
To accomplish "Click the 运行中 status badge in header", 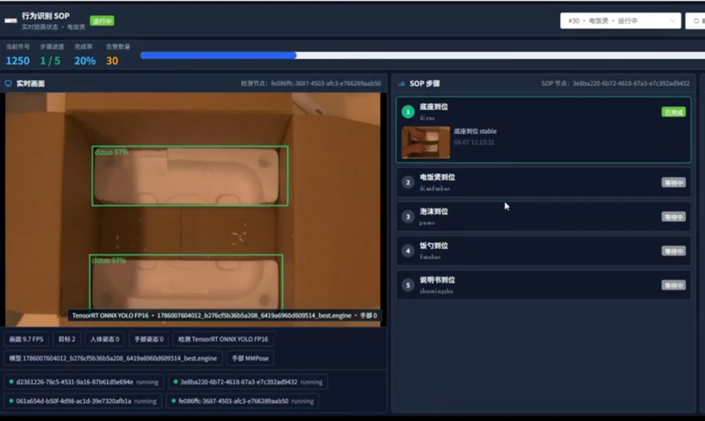I will [x=102, y=20].
